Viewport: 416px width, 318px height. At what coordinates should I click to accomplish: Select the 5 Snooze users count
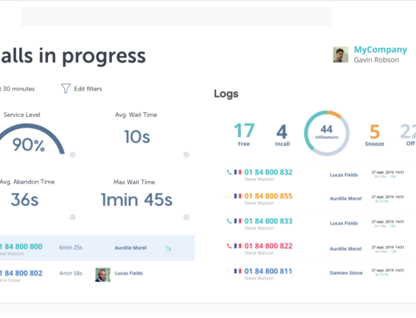(374, 135)
